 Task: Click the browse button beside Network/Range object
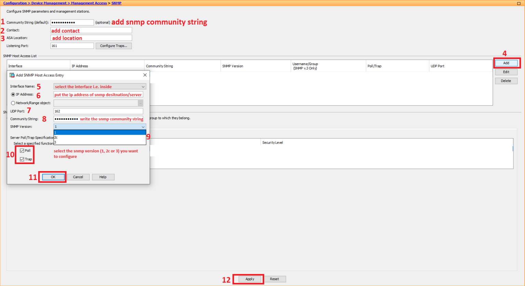point(140,103)
